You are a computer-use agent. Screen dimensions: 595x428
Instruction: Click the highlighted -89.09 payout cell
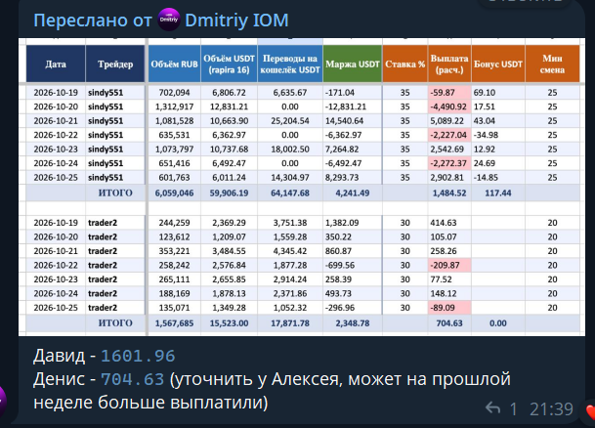coord(449,308)
